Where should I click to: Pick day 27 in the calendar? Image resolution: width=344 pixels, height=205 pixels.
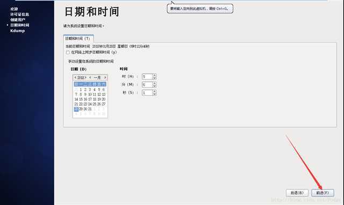click(x=104, y=104)
